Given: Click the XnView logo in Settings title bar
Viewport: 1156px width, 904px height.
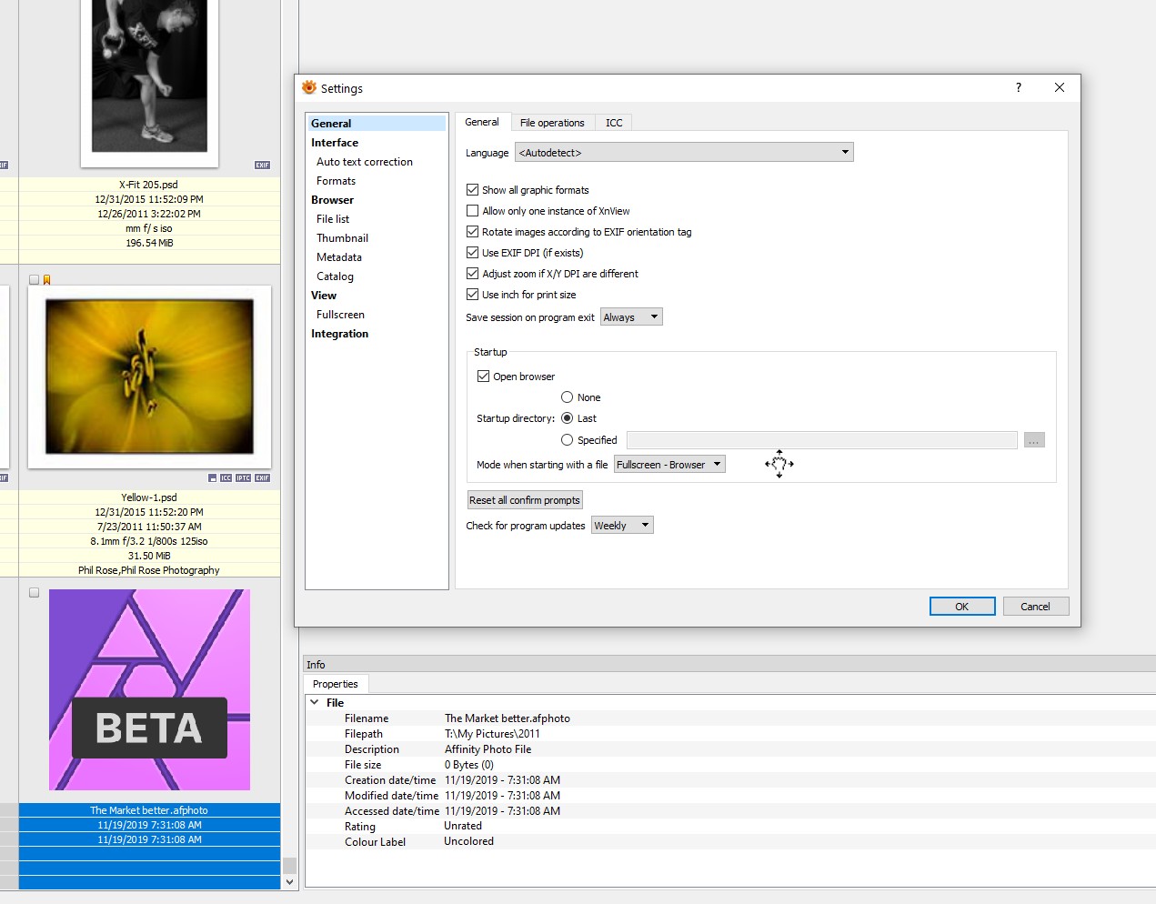Looking at the screenshot, I should coord(309,88).
